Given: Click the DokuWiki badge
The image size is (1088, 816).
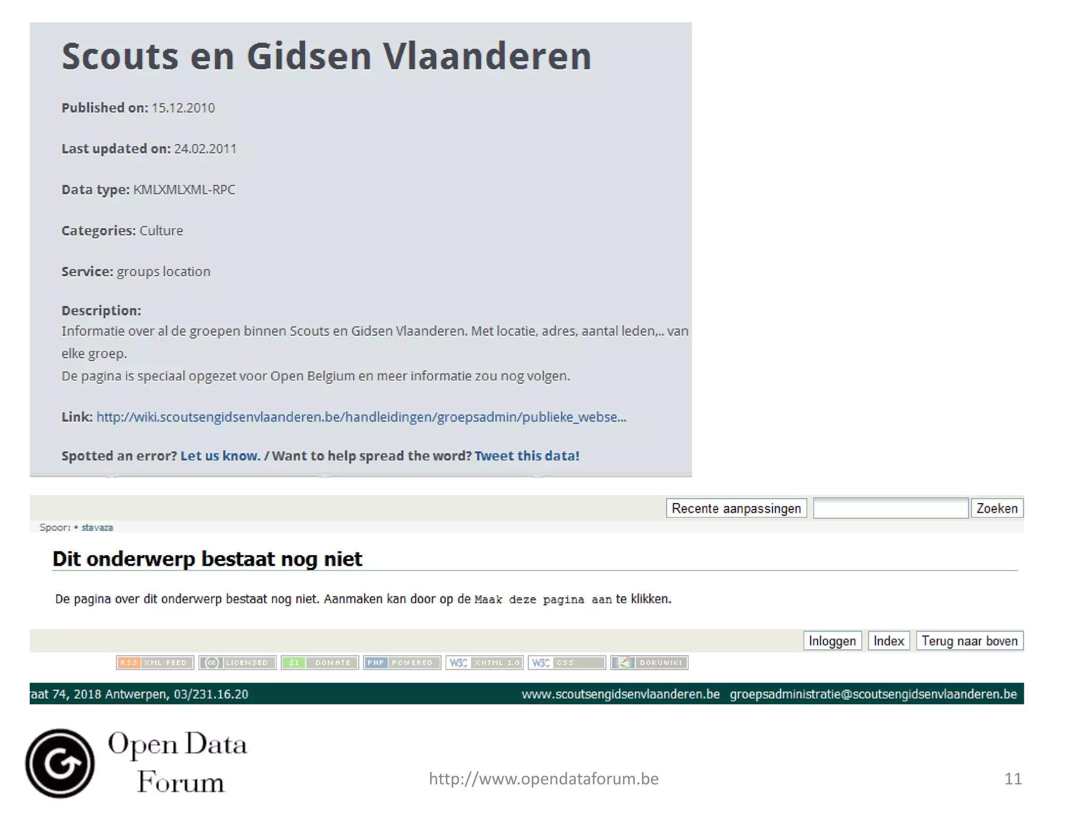Looking at the screenshot, I should click(x=649, y=662).
